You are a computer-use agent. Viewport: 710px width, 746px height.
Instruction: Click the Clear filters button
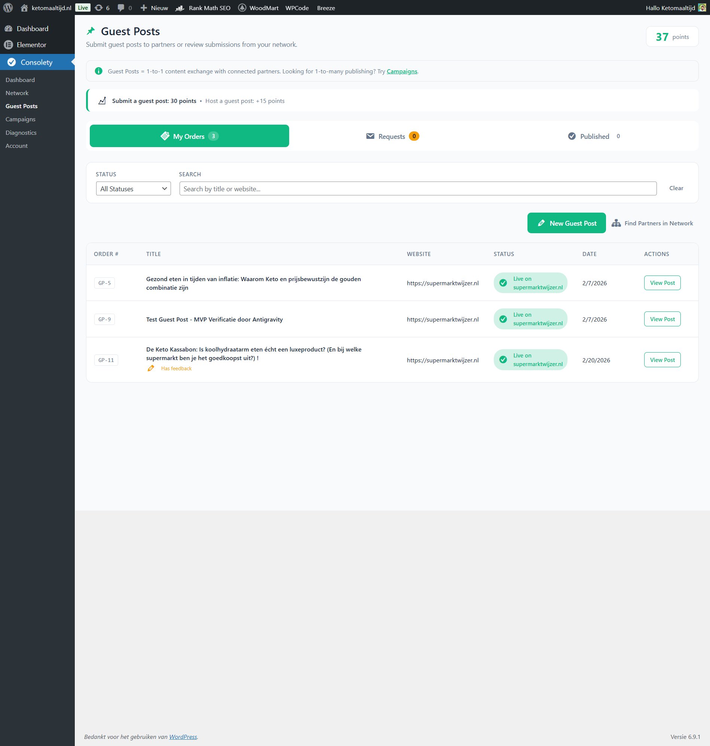(676, 188)
